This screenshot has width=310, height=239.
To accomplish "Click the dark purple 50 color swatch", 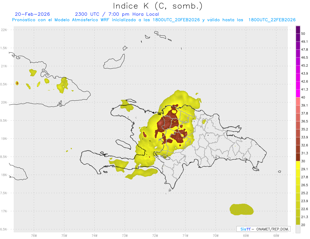I will coord(298,30).
